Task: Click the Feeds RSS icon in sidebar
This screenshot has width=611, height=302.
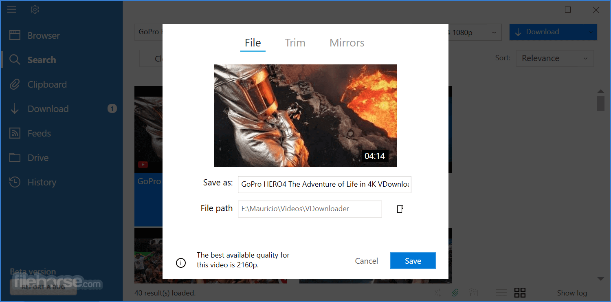Action: [x=15, y=133]
